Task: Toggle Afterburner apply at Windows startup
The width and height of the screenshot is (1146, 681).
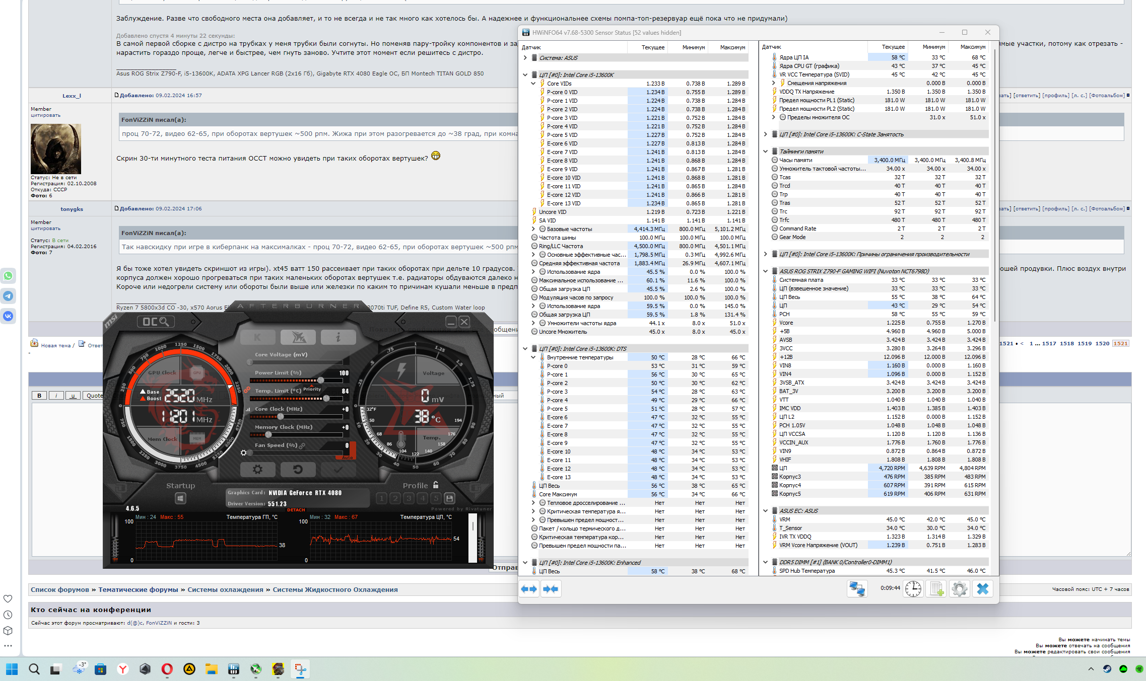Action: tap(180, 498)
